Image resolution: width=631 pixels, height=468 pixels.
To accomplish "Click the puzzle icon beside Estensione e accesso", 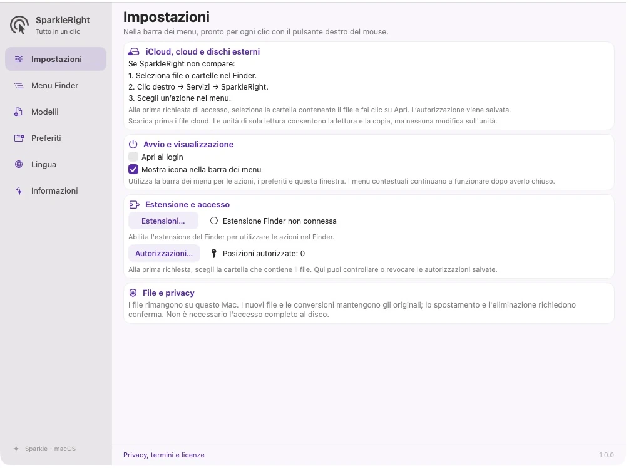I will (x=134, y=205).
